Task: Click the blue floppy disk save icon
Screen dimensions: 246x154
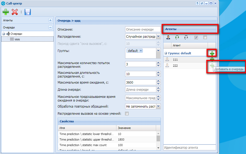Action: [28, 12]
